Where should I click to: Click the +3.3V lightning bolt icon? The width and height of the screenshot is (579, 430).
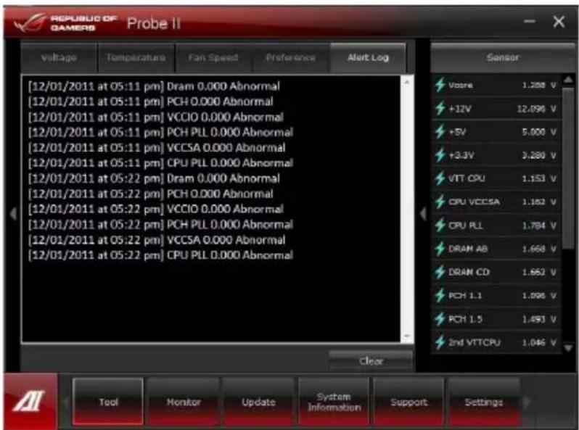pyautogui.click(x=440, y=155)
